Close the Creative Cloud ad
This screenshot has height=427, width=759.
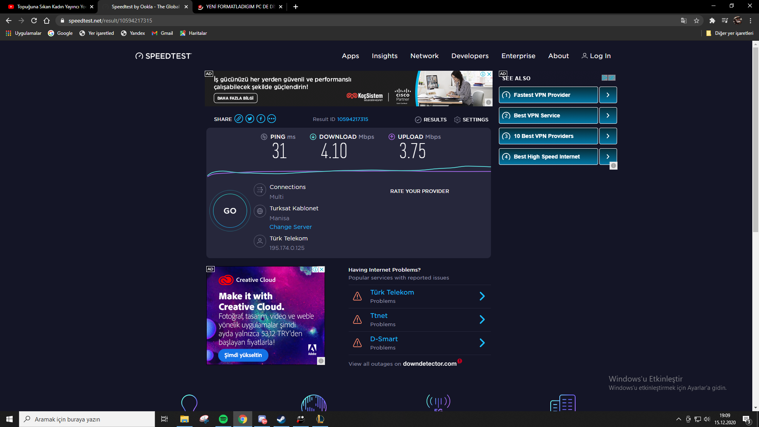(322, 269)
